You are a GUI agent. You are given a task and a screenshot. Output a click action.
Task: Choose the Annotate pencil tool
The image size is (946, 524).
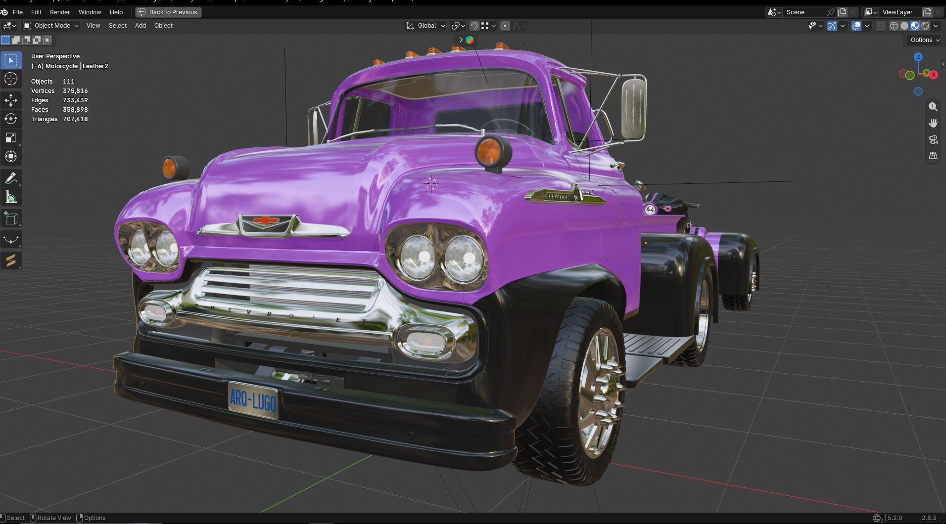[11, 178]
